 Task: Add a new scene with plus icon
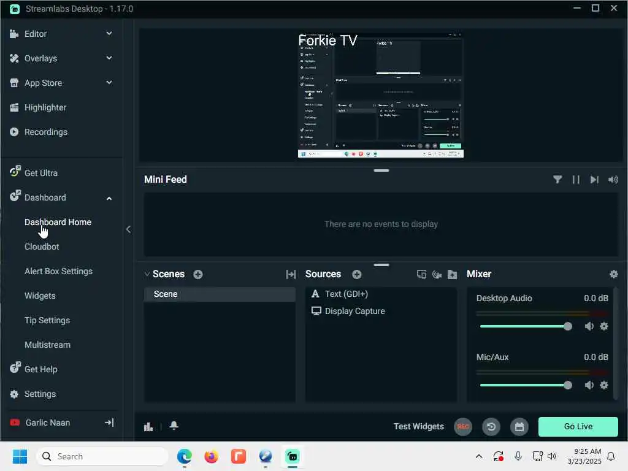click(198, 274)
